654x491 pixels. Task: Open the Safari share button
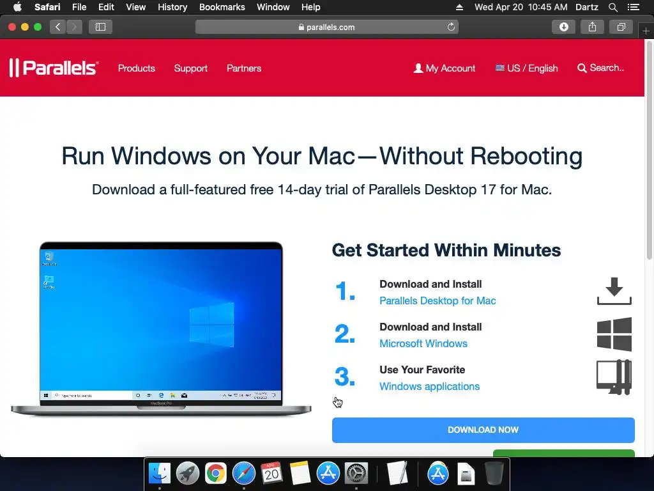click(x=592, y=27)
